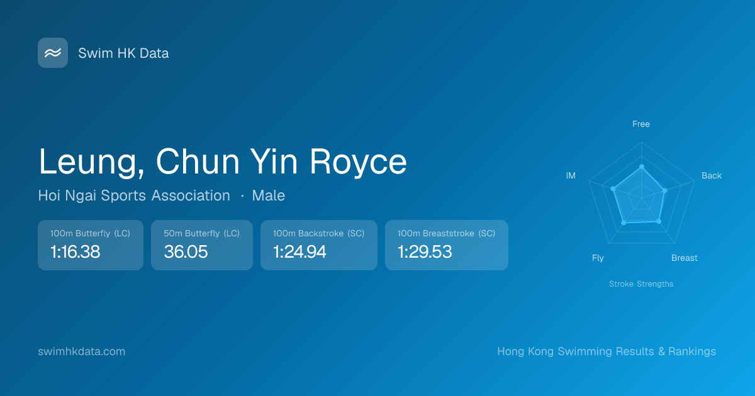Screen dimensions: 755x396
Task: Select the swimmer name Leung, Chun Yin Royce
Action: pos(223,162)
